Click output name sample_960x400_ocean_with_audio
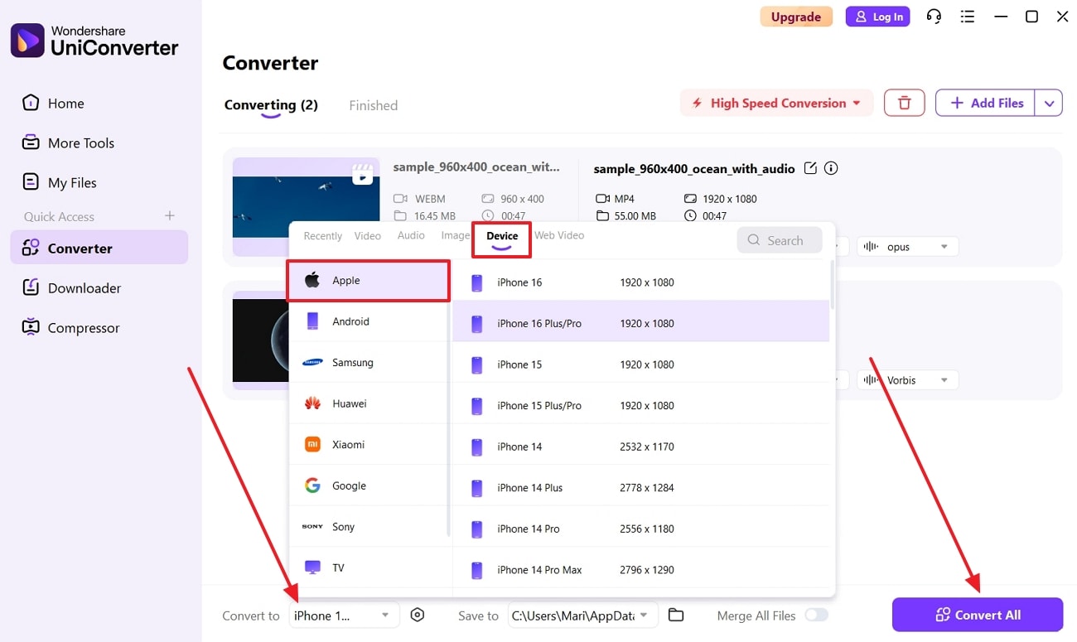 pos(694,169)
